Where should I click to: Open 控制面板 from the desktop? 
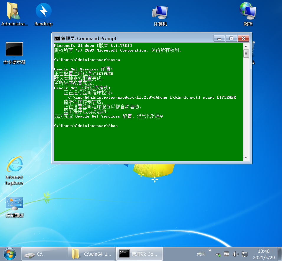pyautogui.click(x=14, y=203)
